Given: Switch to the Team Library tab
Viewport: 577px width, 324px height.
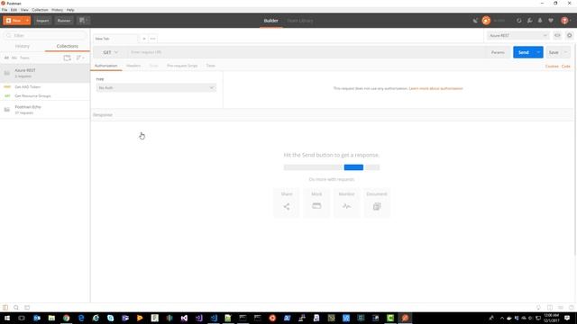Looking at the screenshot, I should coord(300,21).
